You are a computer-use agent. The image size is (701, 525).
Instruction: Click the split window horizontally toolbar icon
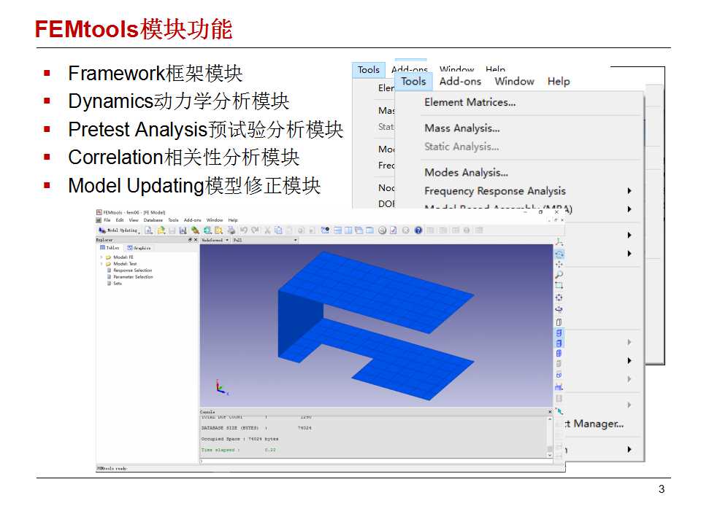pos(337,230)
